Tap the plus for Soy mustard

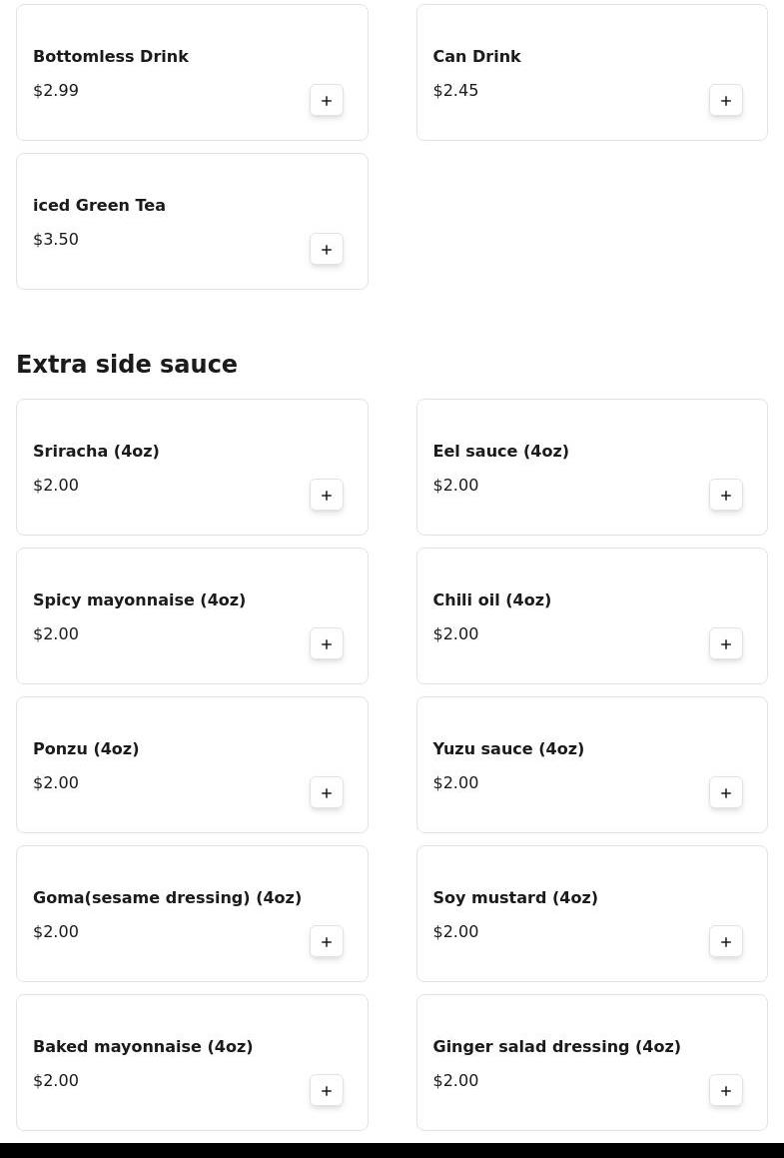point(726,941)
